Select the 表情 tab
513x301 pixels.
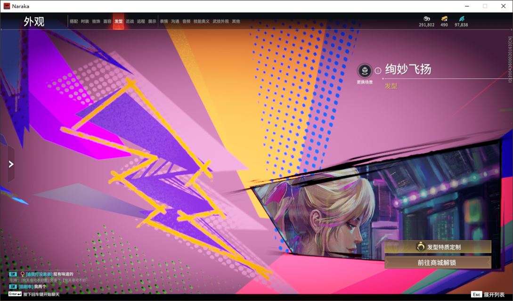pyautogui.click(x=164, y=21)
